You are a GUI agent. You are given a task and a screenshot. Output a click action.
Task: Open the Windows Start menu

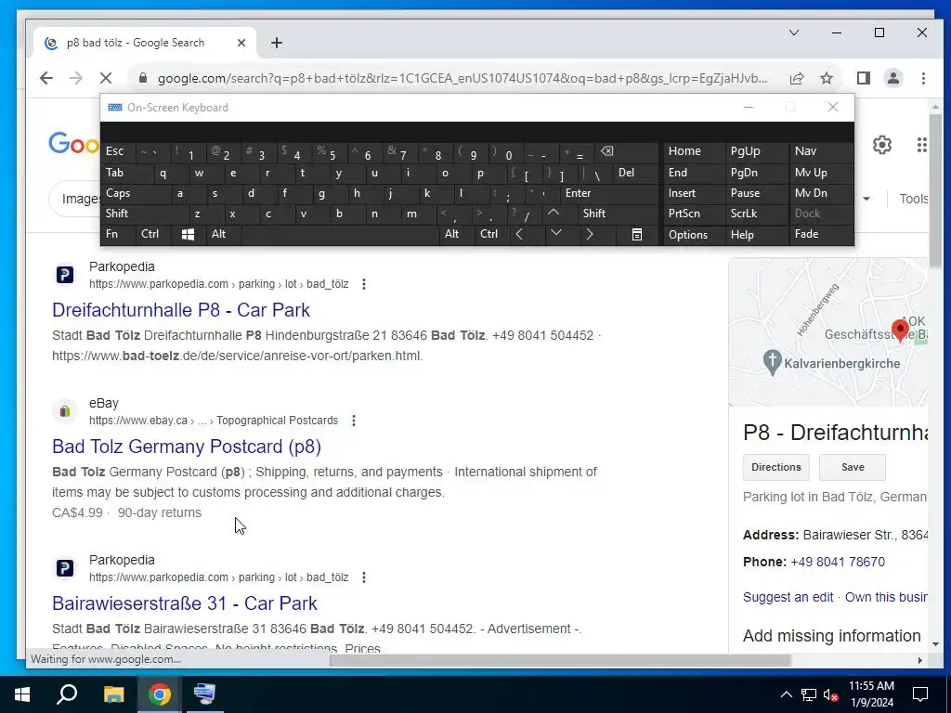(x=22, y=694)
